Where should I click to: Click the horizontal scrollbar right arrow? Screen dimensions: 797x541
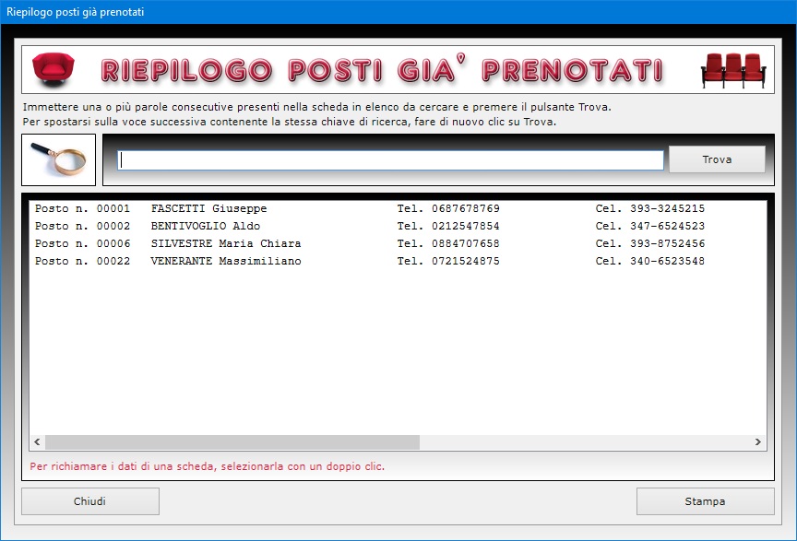click(x=758, y=442)
